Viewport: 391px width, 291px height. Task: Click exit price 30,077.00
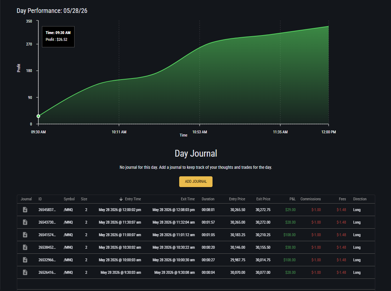(x=263, y=272)
